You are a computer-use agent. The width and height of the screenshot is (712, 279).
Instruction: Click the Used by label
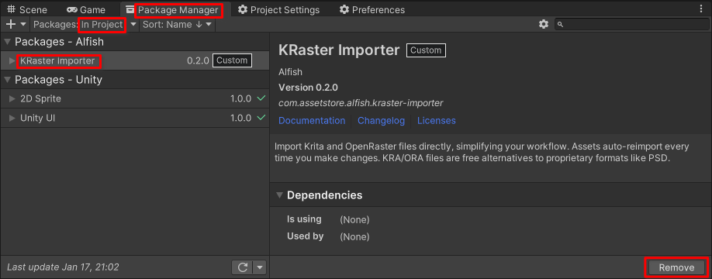(x=305, y=236)
